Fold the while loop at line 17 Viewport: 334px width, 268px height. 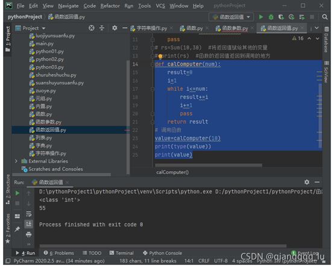153,89
